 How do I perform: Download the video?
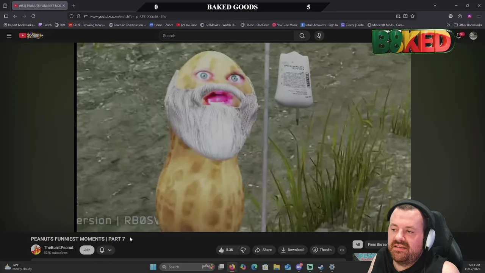tap(292, 250)
